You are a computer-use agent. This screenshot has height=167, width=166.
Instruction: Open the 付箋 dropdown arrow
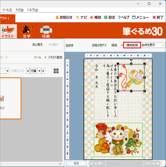[x=40, y=71]
